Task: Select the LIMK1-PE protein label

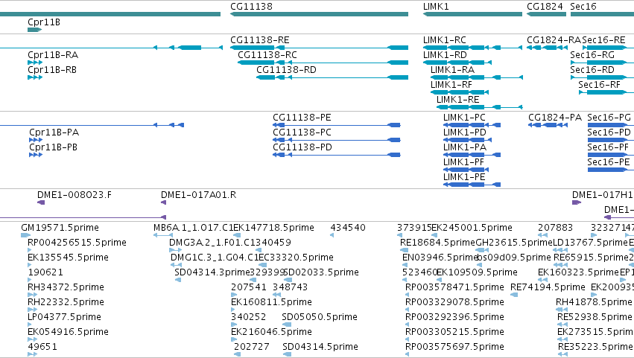Action: tap(464, 177)
